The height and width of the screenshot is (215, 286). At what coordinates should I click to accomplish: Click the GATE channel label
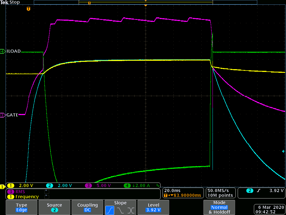pyautogui.click(x=12, y=115)
